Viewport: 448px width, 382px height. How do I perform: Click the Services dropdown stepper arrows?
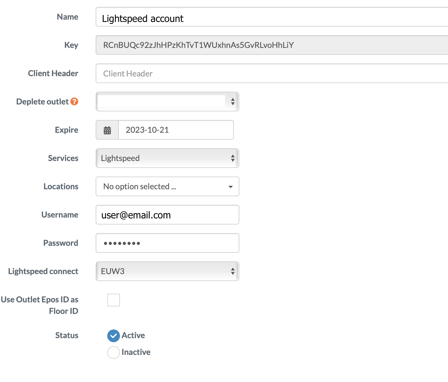[x=233, y=158]
